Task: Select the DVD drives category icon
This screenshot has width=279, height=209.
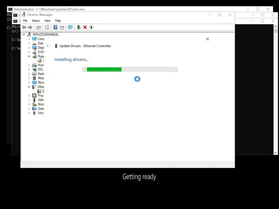Action: (35, 52)
